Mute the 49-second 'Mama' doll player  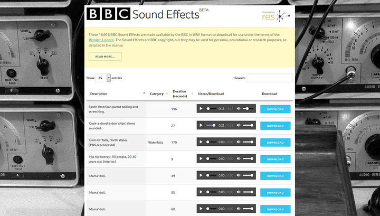pos(239,175)
